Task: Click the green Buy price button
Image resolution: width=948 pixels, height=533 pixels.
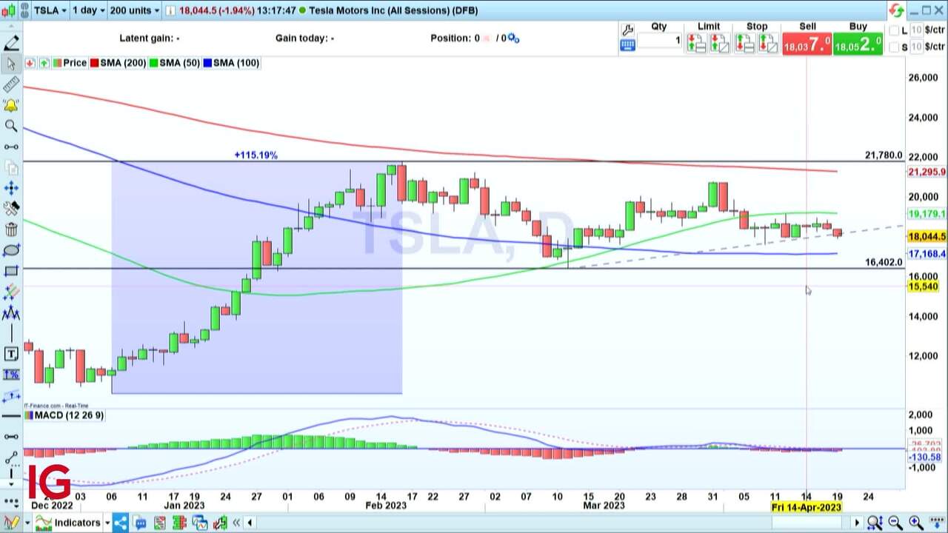Action: pos(858,44)
